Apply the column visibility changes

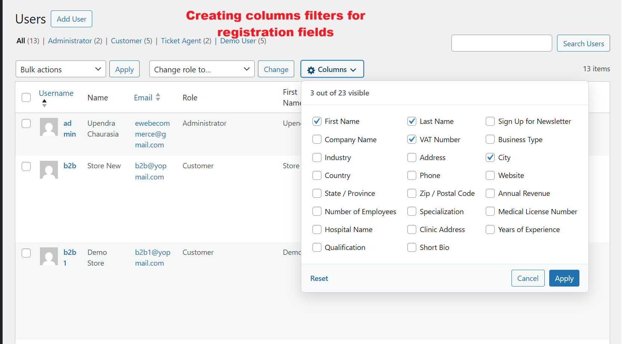(564, 278)
